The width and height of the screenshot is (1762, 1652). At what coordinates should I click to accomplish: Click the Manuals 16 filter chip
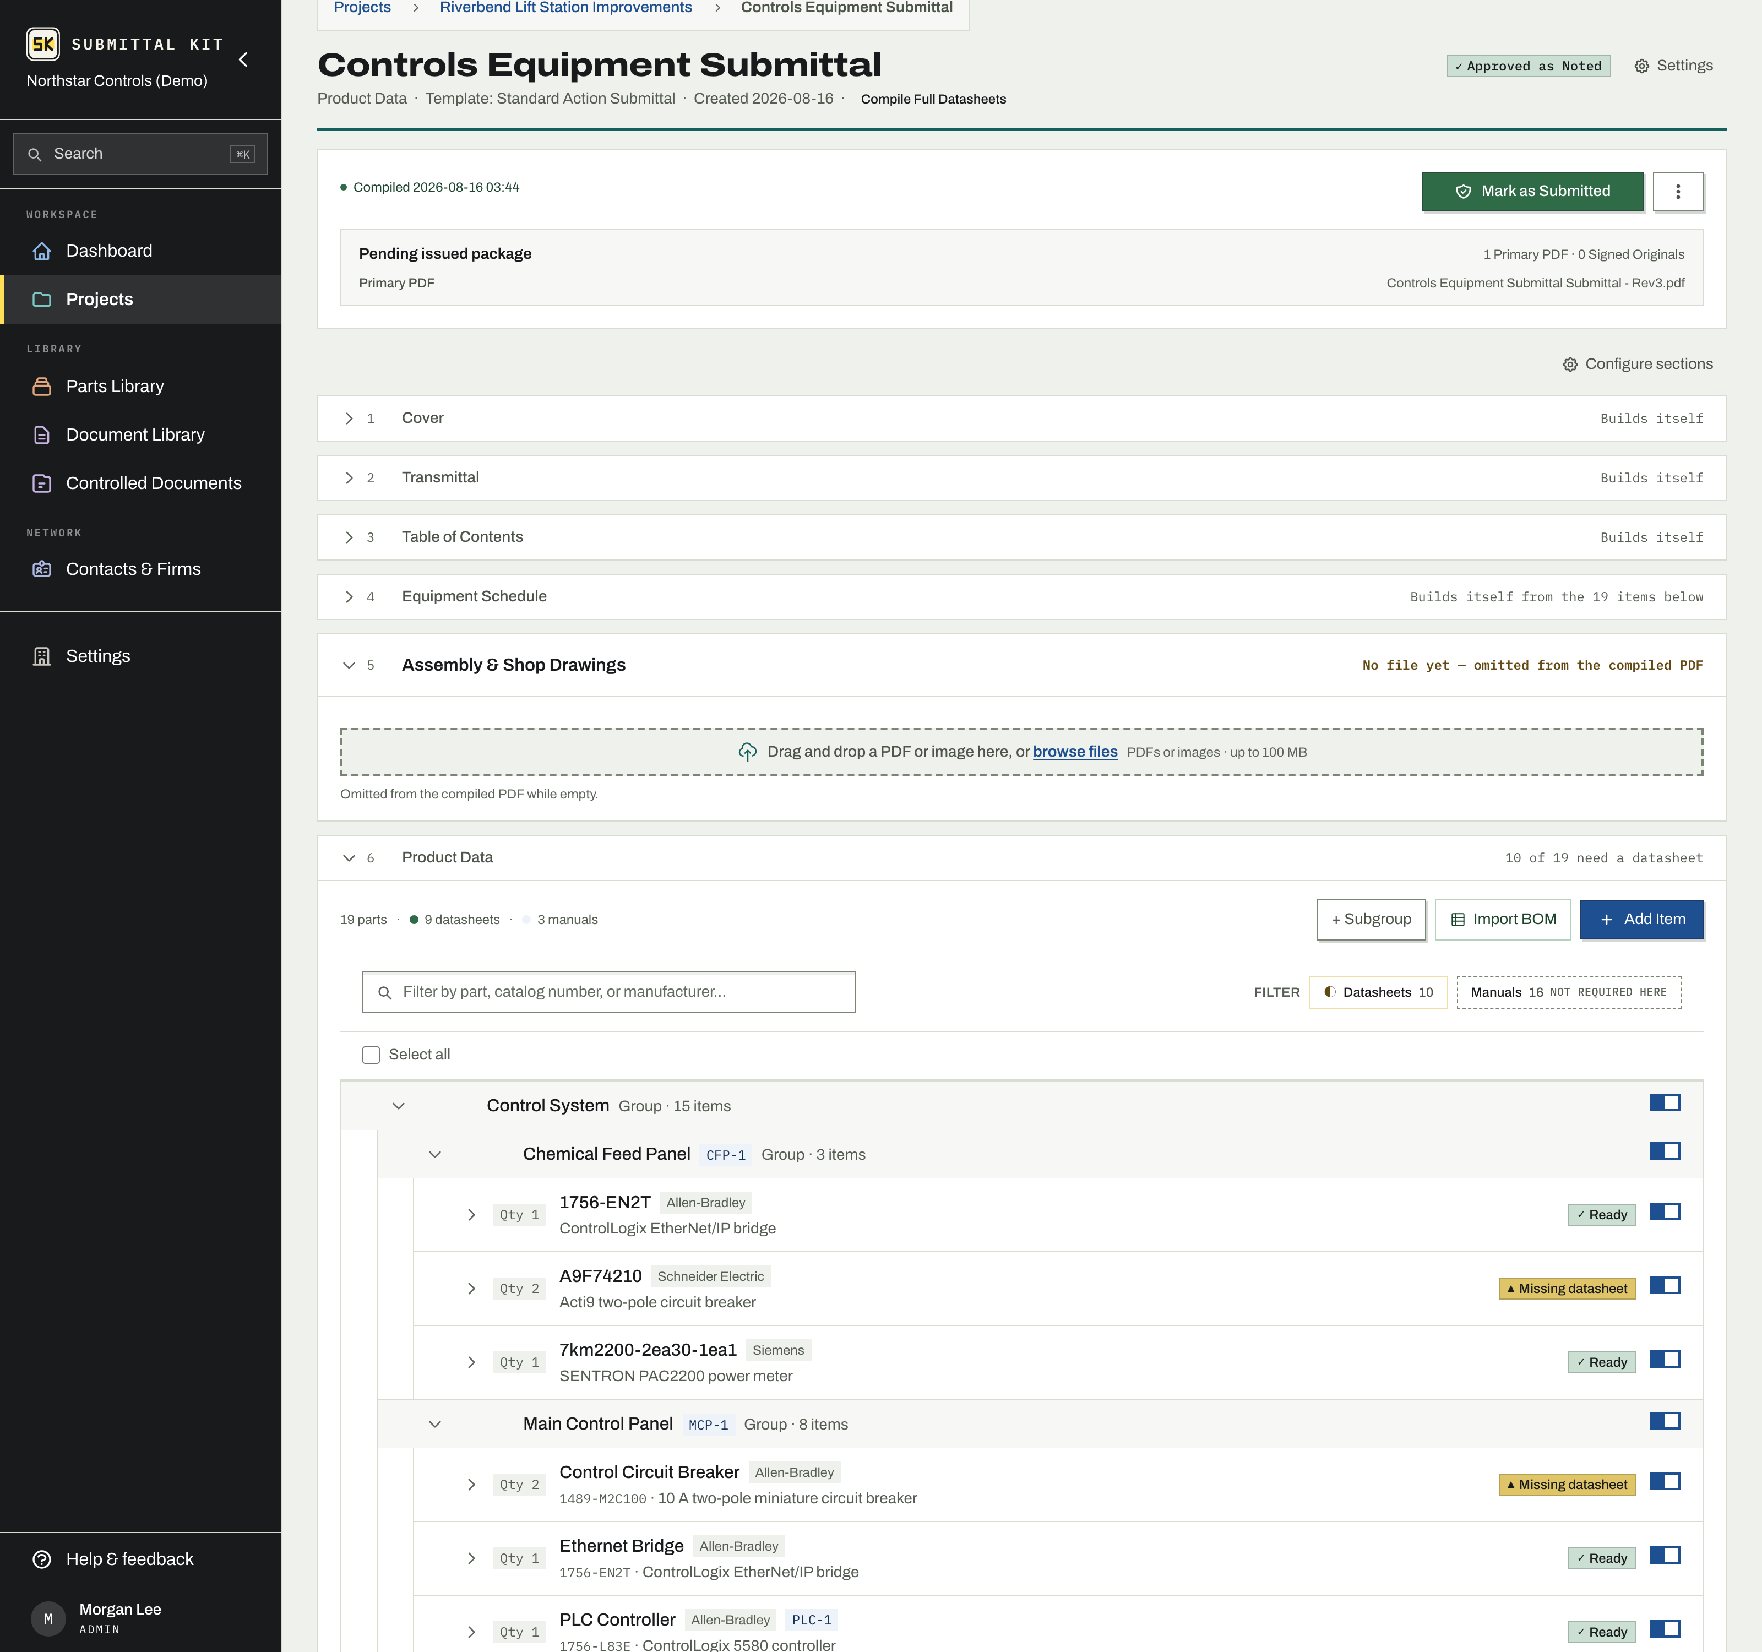1569,993
